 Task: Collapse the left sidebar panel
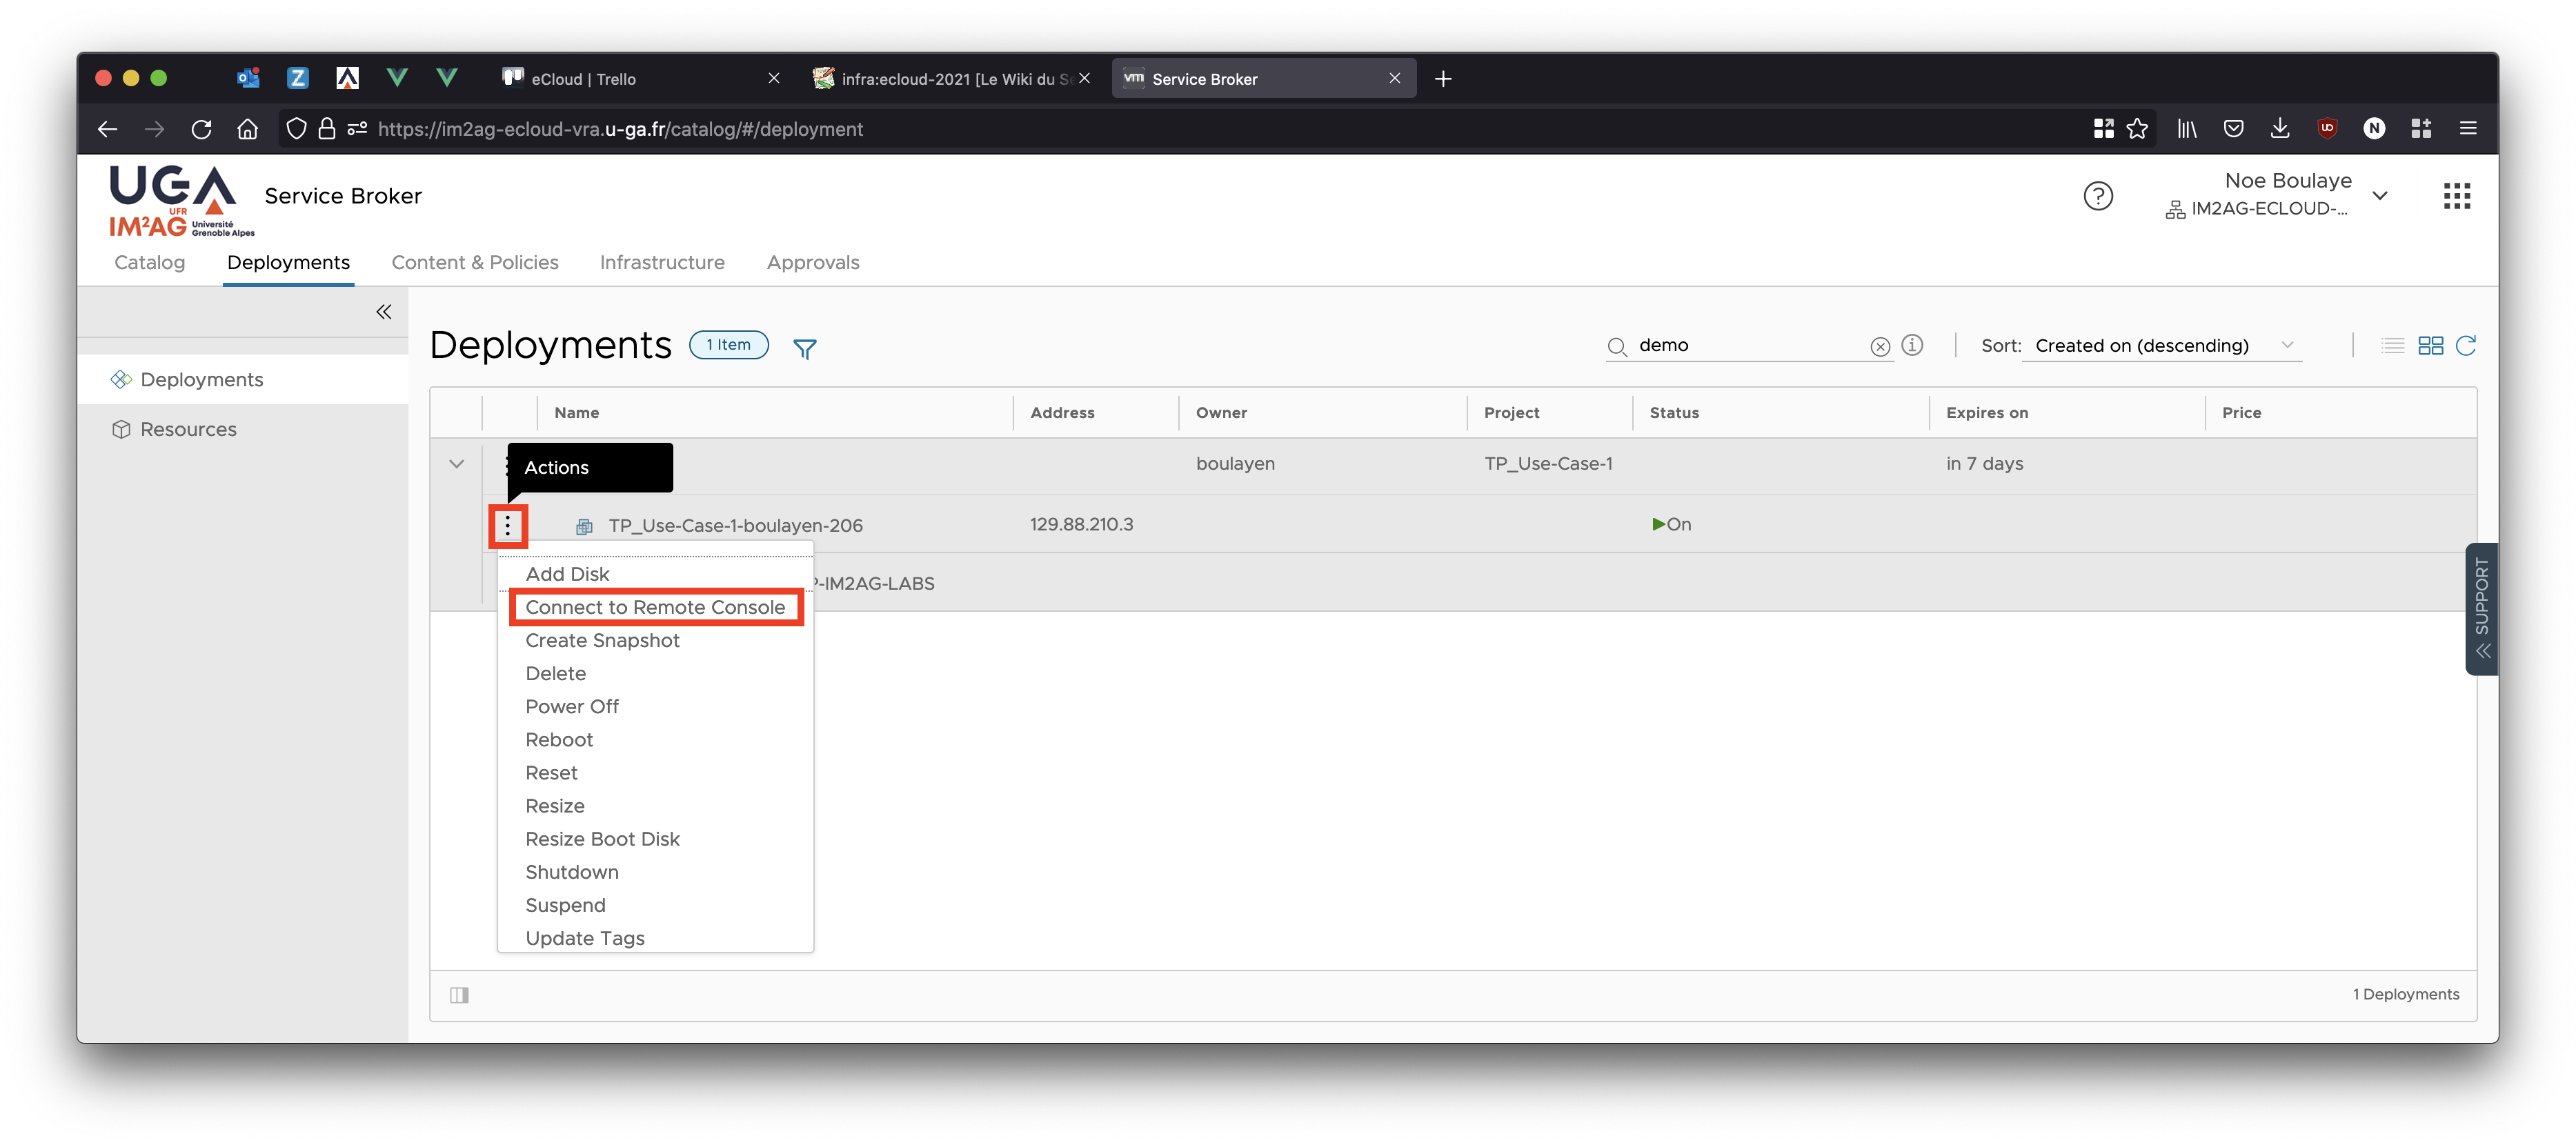tap(383, 312)
